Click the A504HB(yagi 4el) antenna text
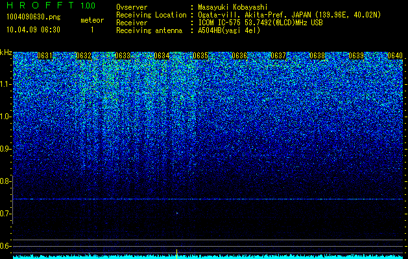 coord(229,30)
